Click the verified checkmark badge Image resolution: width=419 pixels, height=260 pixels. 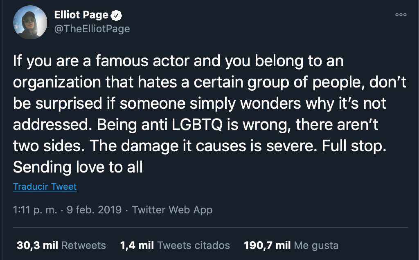117,15
